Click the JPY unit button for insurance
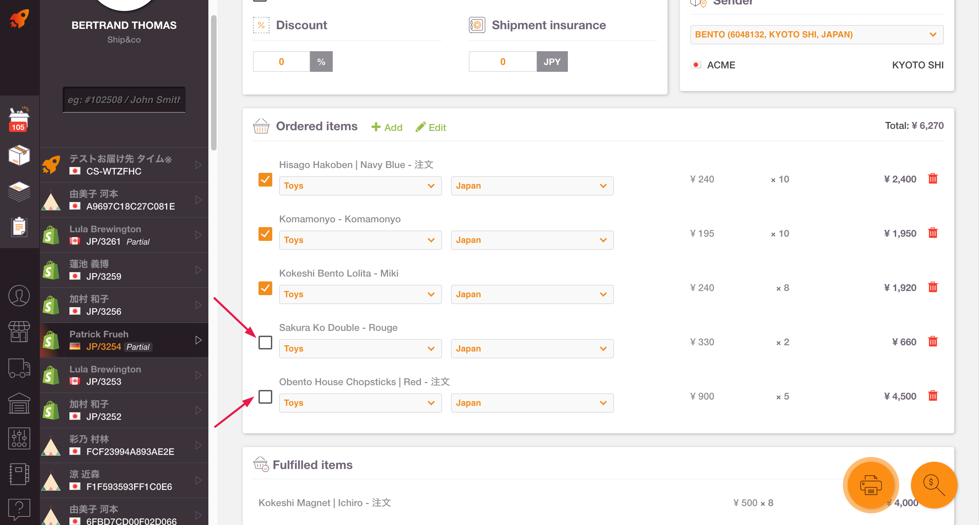The height and width of the screenshot is (525, 979). (x=552, y=62)
